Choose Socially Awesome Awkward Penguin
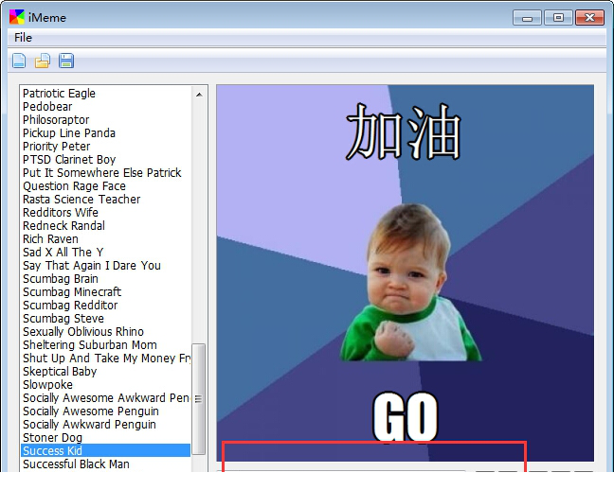614x490 pixels. coord(106,398)
